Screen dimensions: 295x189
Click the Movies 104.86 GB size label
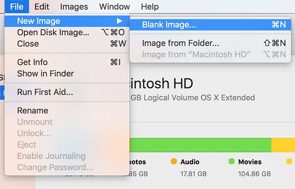[x=254, y=174]
